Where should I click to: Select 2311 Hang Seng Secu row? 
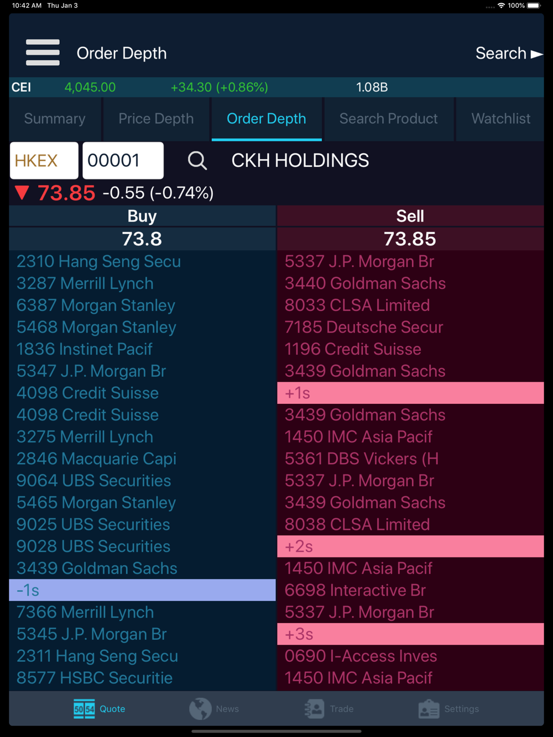click(x=142, y=656)
